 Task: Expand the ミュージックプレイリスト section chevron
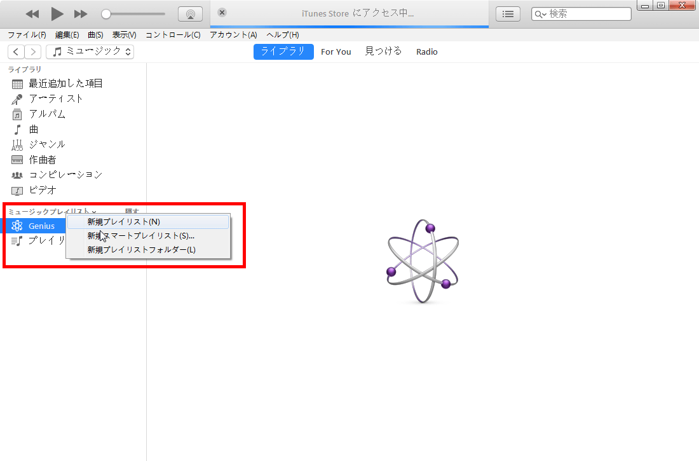click(93, 212)
